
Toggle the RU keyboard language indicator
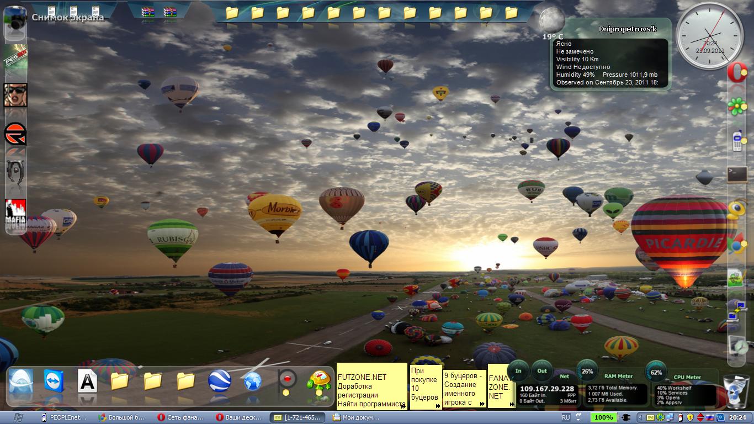pyautogui.click(x=566, y=417)
